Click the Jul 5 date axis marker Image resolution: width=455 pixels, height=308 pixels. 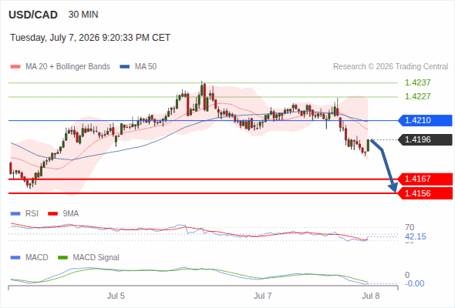(116, 296)
